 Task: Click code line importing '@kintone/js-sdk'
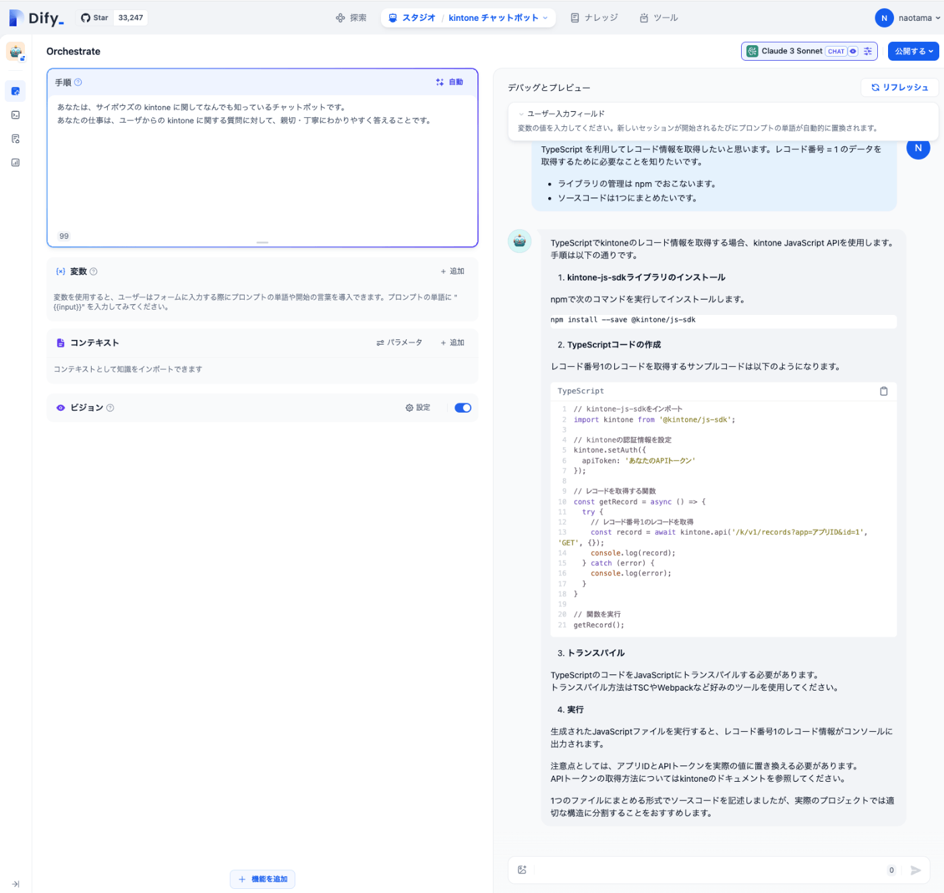[x=654, y=420]
